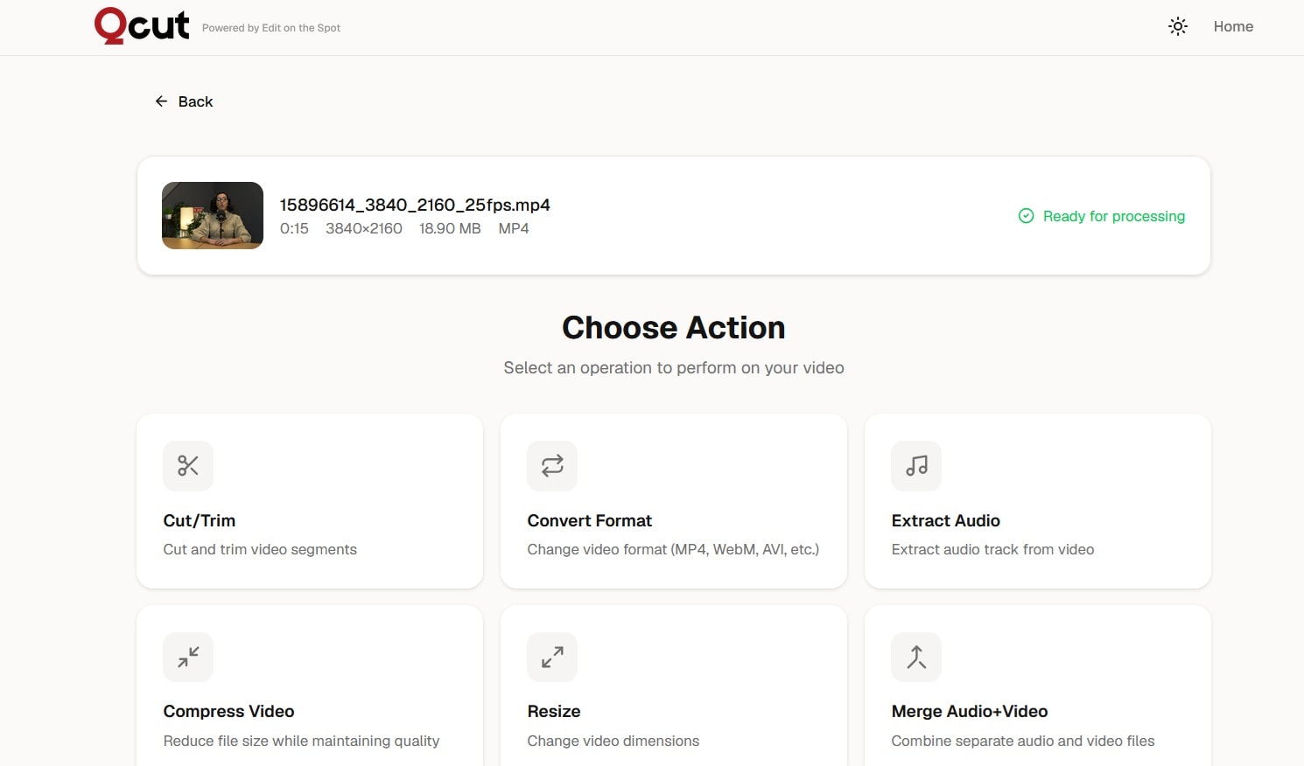1304x766 pixels.
Task: Click the Qcut logo
Action: coord(142,25)
